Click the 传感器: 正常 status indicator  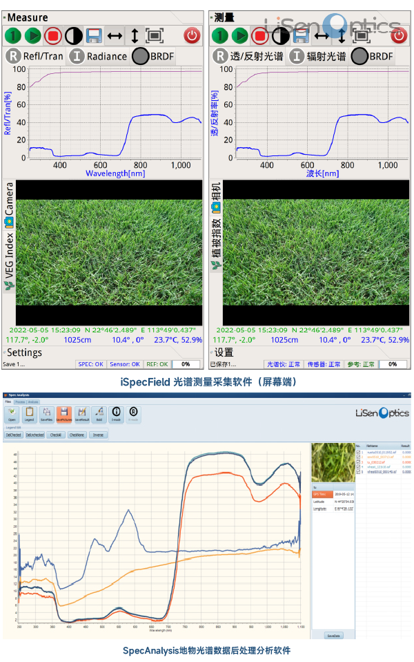coord(324,364)
